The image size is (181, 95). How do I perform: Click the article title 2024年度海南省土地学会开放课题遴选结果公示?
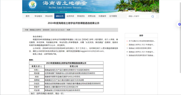click(x=74, y=23)
